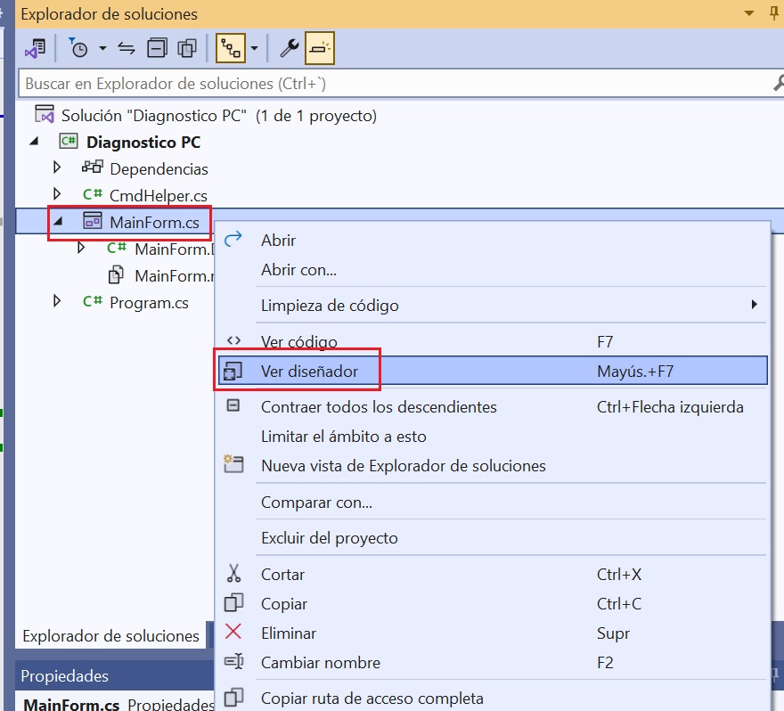Click the Visual Studio view switch icon
784x711 pixels.
tap(35, 48)
